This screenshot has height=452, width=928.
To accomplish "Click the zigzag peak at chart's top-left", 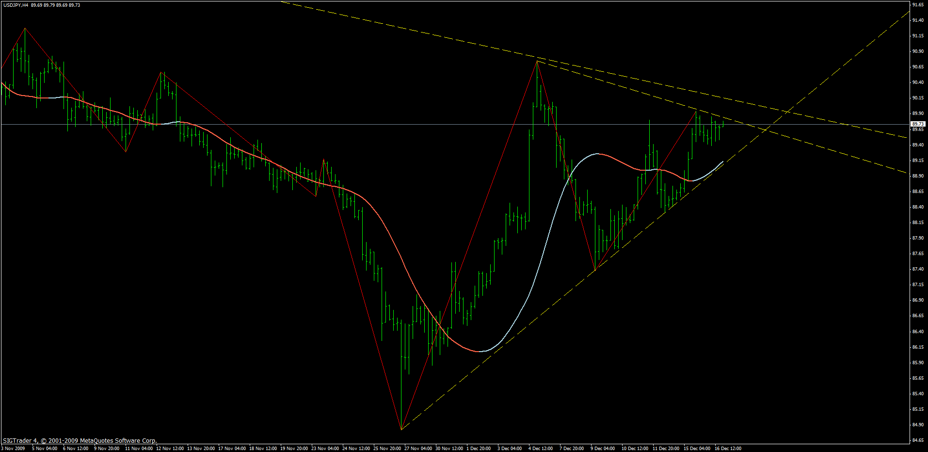I will coord(25,28).
